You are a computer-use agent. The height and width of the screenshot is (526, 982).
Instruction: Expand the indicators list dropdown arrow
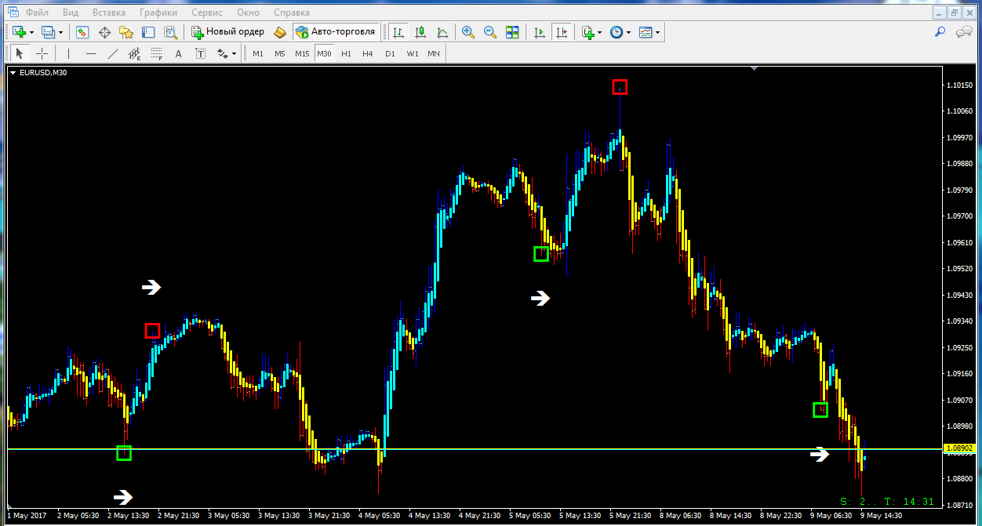click(599, 32)
